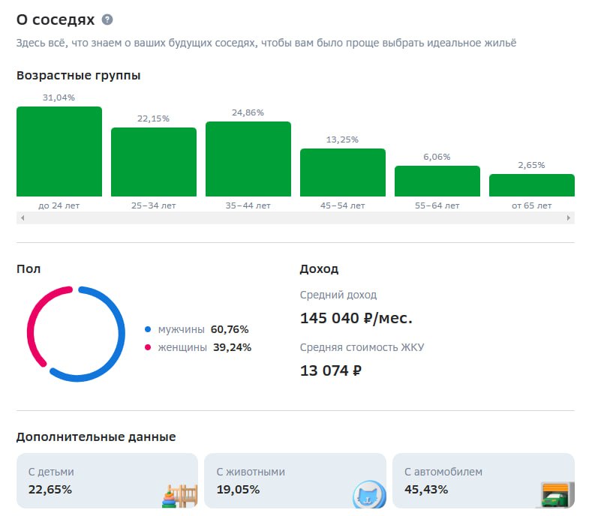Screen dimensions: 592x516
Task: Open the С детьми 22,65% card
Action: (90, 481)
